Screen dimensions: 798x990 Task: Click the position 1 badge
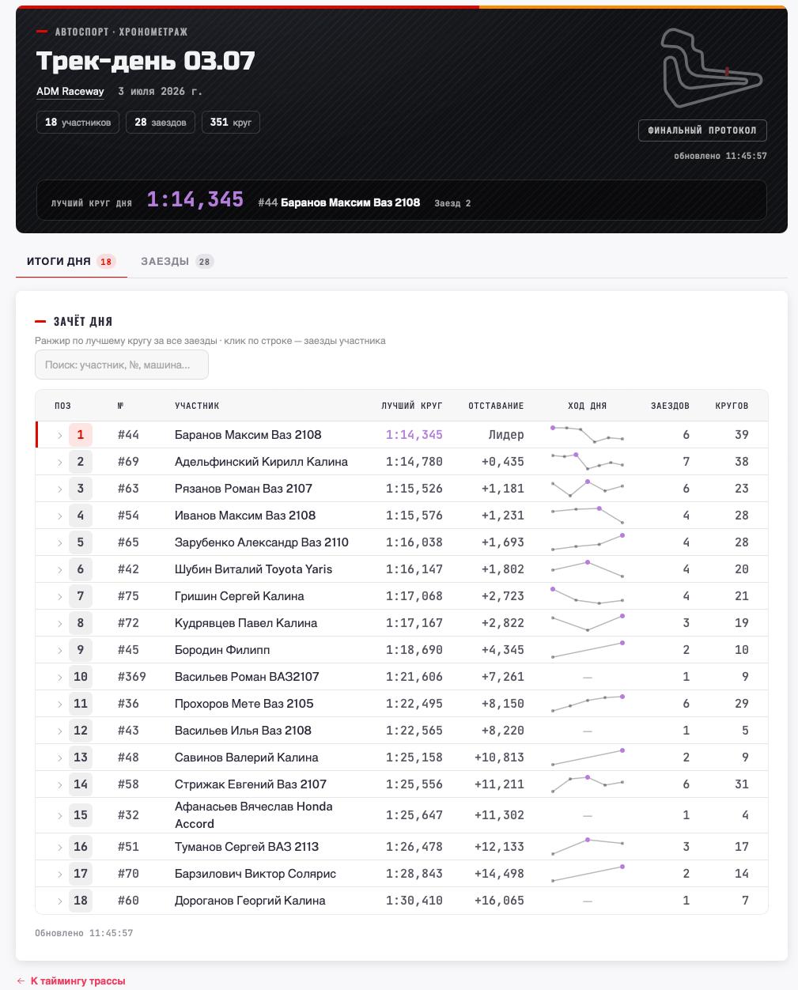(81, 435)
